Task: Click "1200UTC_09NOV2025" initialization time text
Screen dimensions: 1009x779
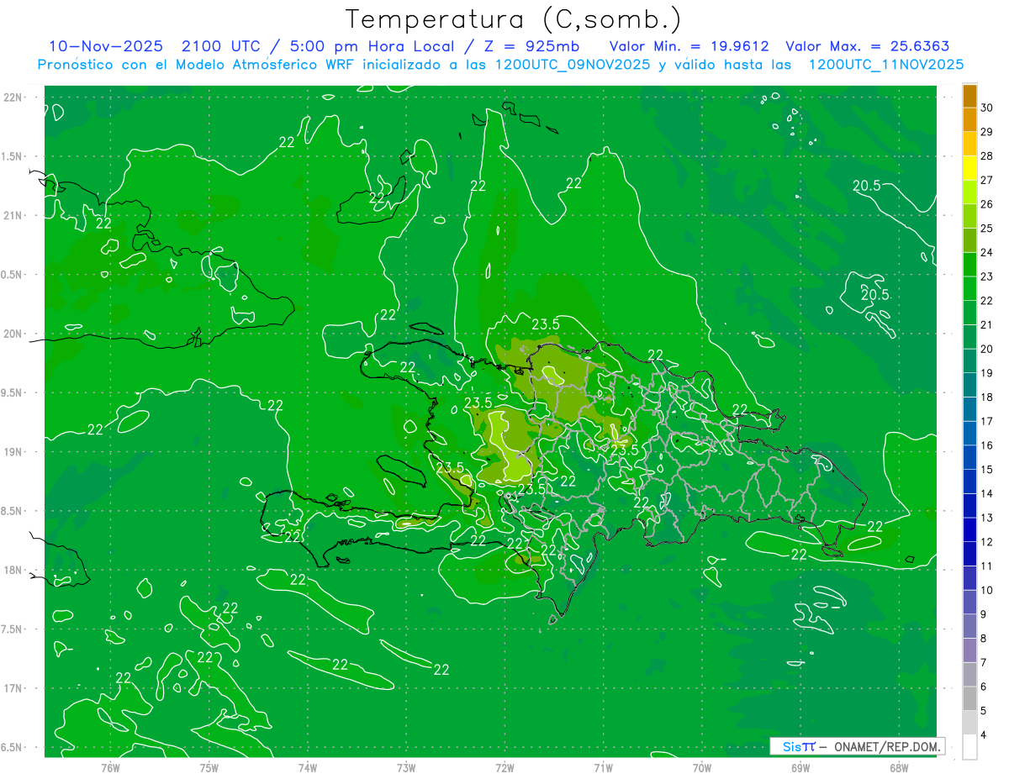Action: click(570, 65)
